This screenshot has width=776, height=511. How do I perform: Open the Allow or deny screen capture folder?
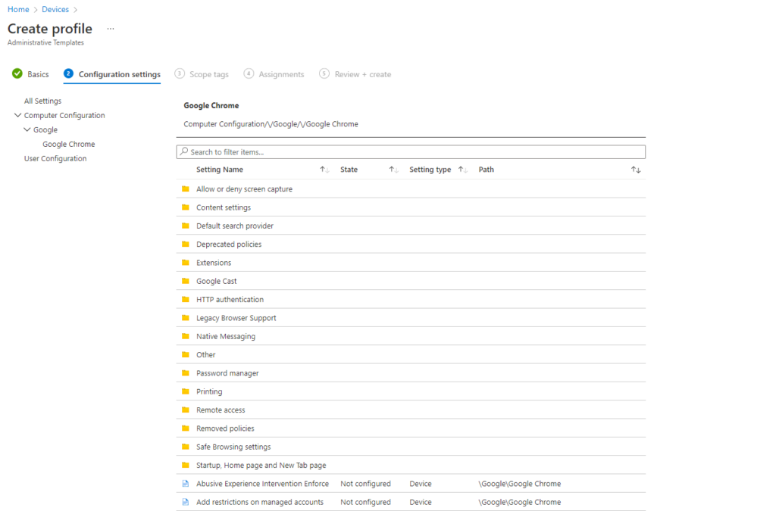(245, 189)
